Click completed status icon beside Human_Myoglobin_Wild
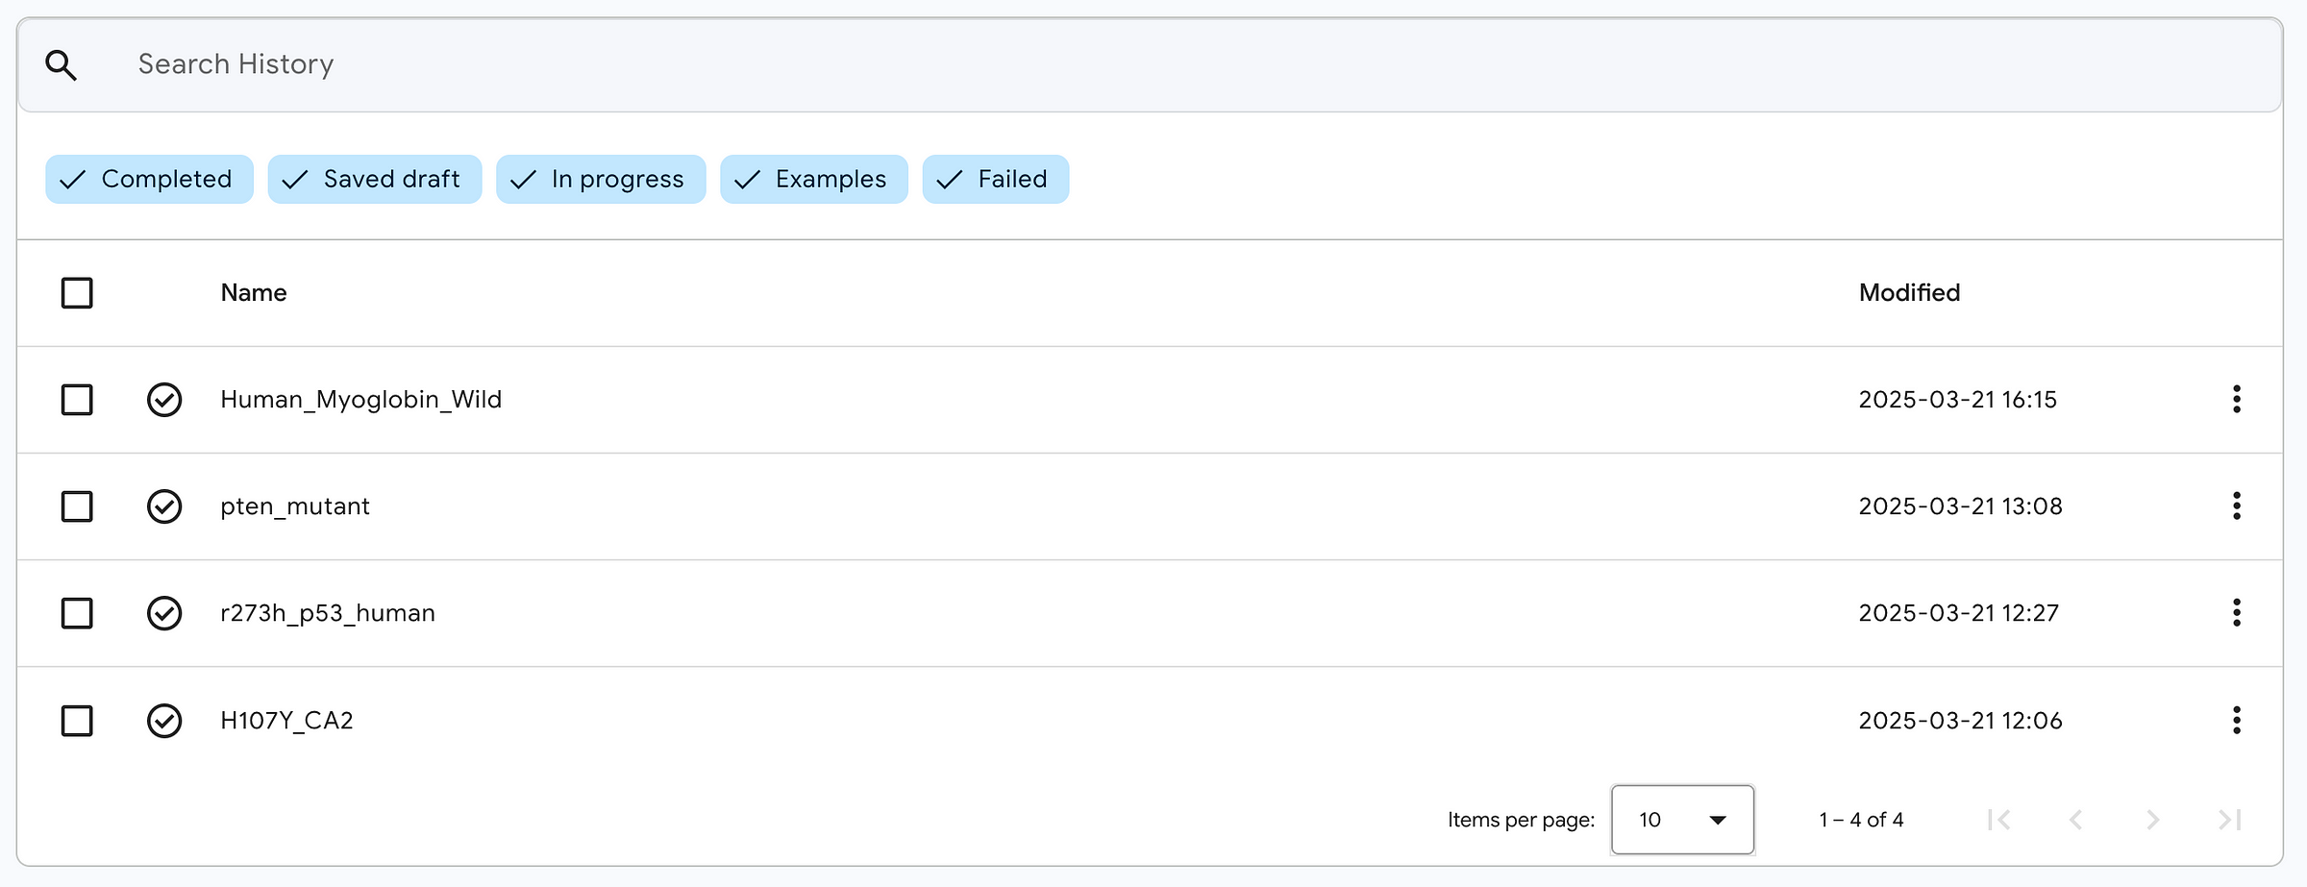This screenshot has height=887, width=2307. [164, 400]
